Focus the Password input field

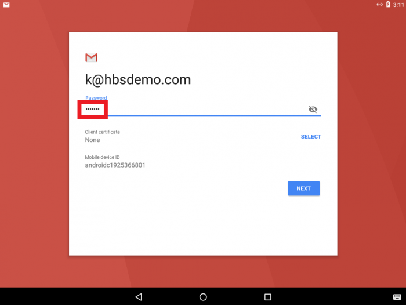point(203,109)
